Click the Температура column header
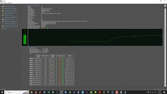This screenshot has height=94, width=167. pos(61,56)
